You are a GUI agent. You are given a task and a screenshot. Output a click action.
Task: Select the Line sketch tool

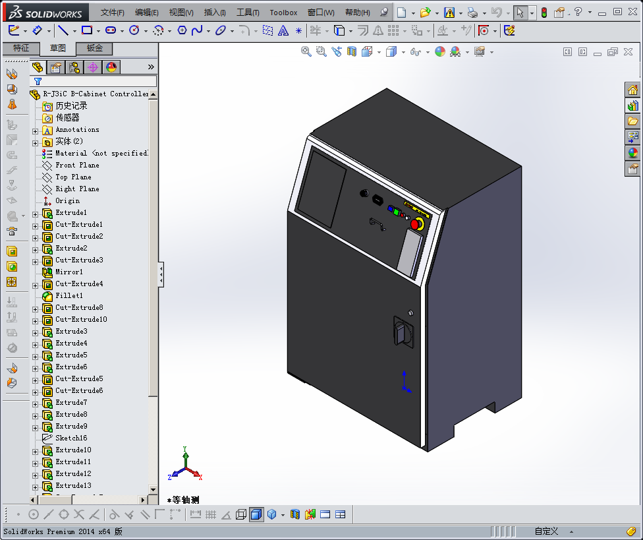click(63, 30)
